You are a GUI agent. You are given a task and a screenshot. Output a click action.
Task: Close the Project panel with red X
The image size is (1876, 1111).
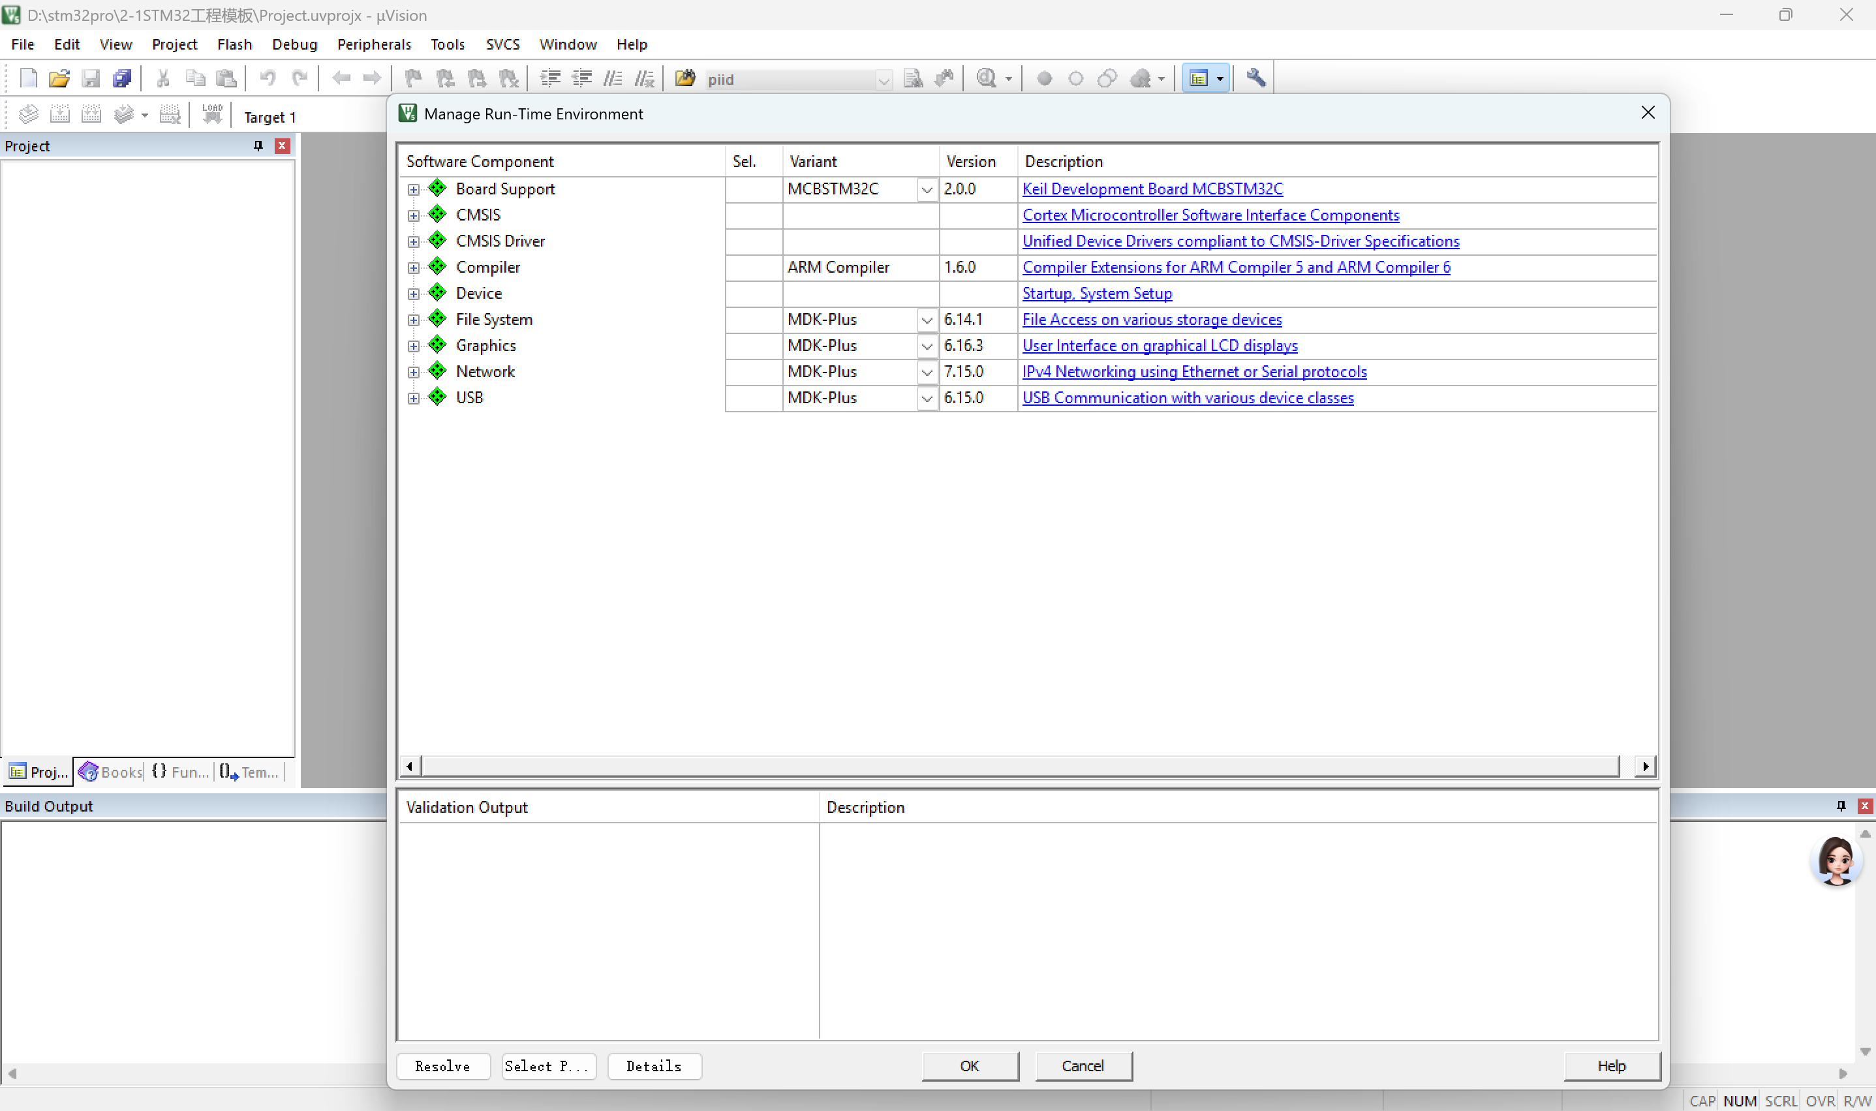[283, 146]
